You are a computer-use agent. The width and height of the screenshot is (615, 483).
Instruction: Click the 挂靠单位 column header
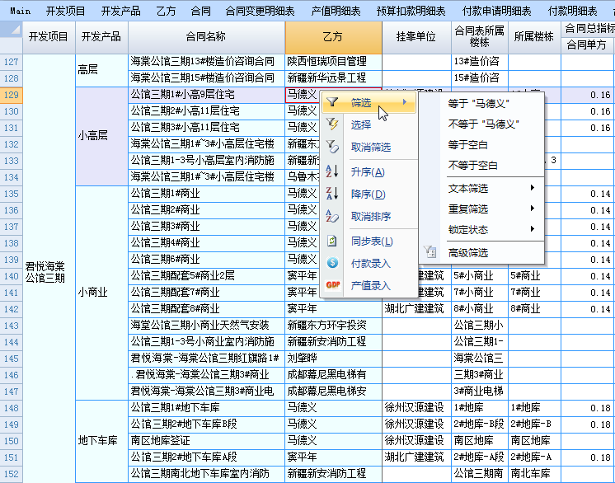tap(416, 37)
